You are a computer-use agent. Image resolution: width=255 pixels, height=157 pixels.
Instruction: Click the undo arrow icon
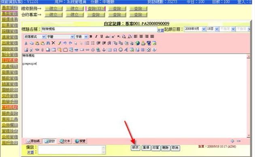pos(65,43)
